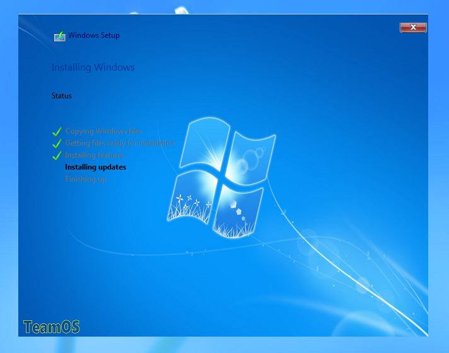Click the Windows Setup title text
The width and height of the screenshot is (449, 353).
coord(94,35)
